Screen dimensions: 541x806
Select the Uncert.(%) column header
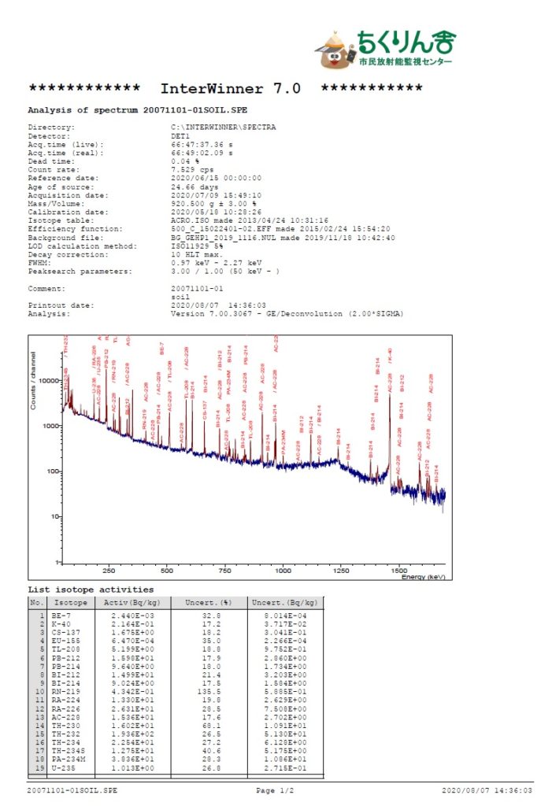tap(208, 602)
